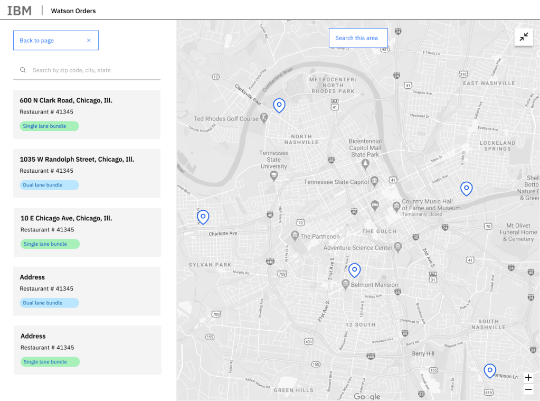
Task: Select the map pin near Ted Rhodes Golf Course
Action: coord(279,105)
